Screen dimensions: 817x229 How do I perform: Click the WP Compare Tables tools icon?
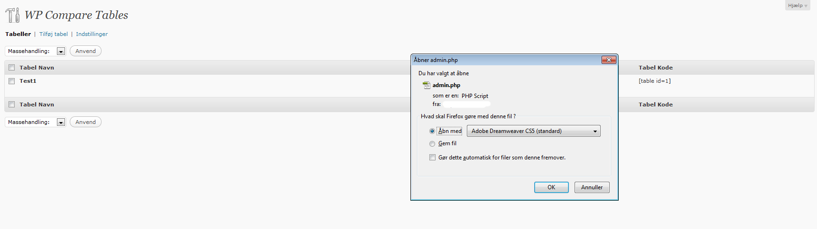click(13, 15)
